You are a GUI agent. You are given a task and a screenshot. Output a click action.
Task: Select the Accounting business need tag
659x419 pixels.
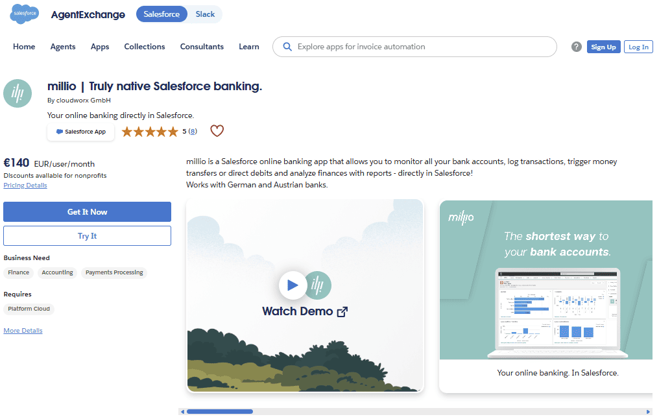tap(57, 272)
